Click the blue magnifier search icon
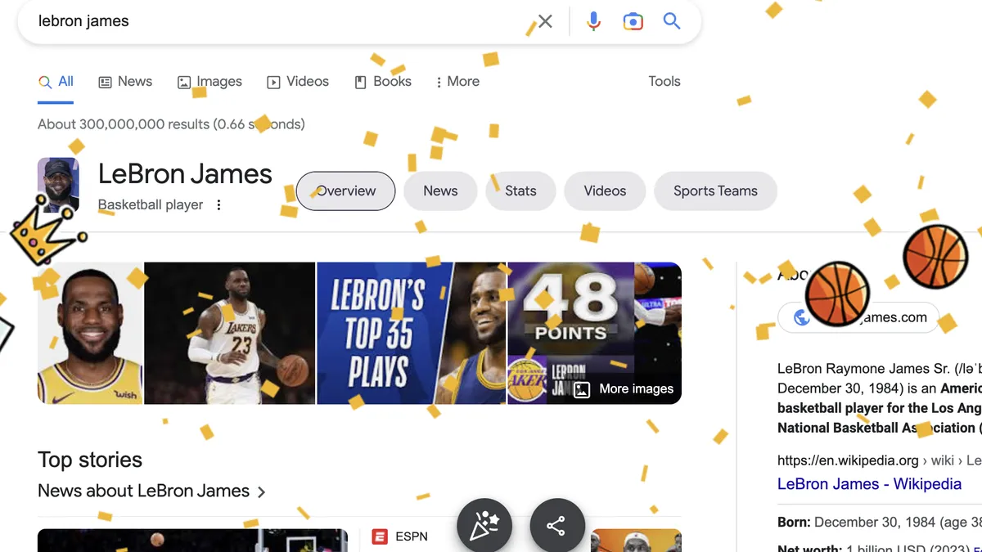The width and height of the screenshot is (982, 552). 672,21
